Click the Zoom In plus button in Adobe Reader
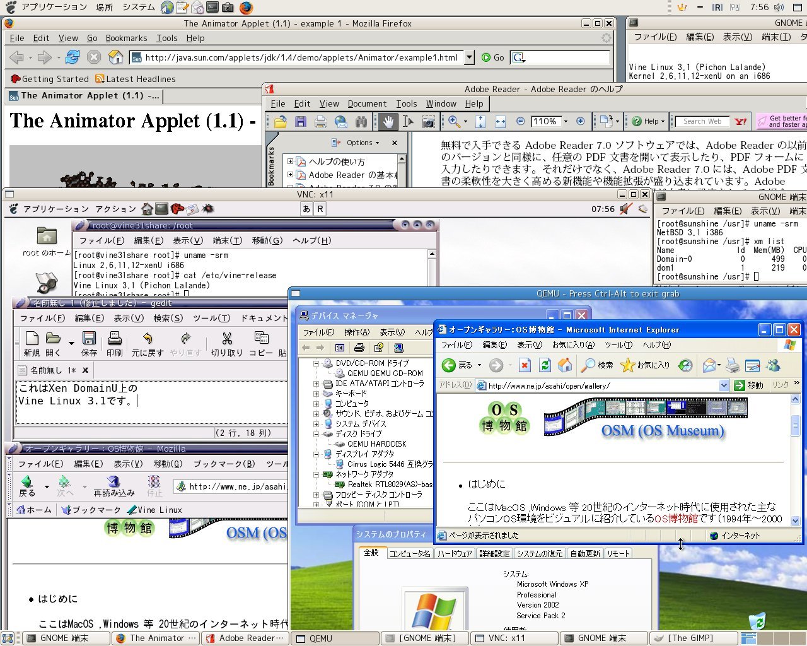807x646 pixels. pyautogui.click(x=581, y=121)
